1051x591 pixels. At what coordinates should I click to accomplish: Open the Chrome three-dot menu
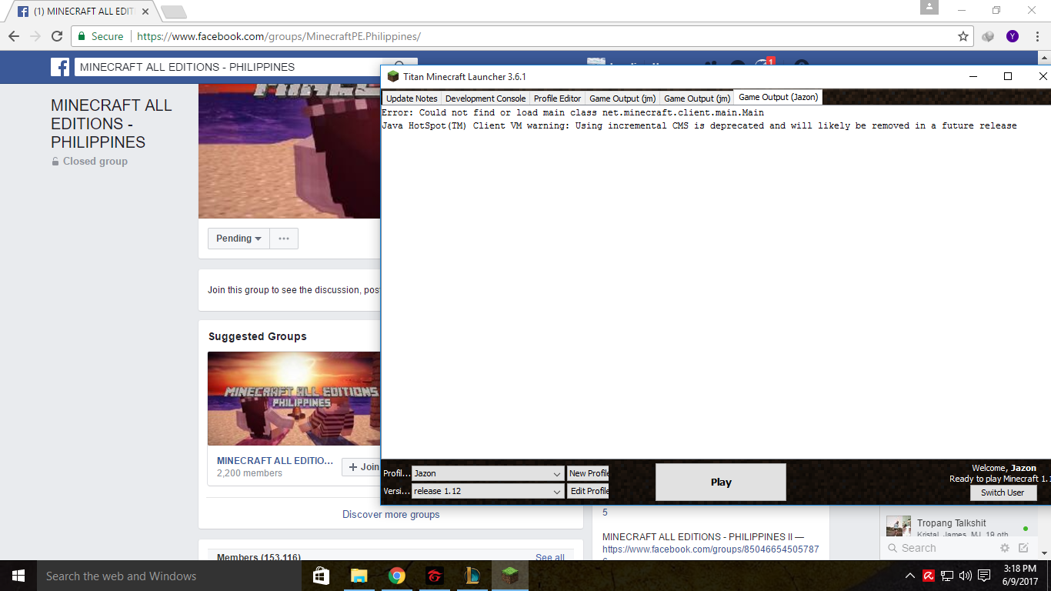coord(1037,36)
